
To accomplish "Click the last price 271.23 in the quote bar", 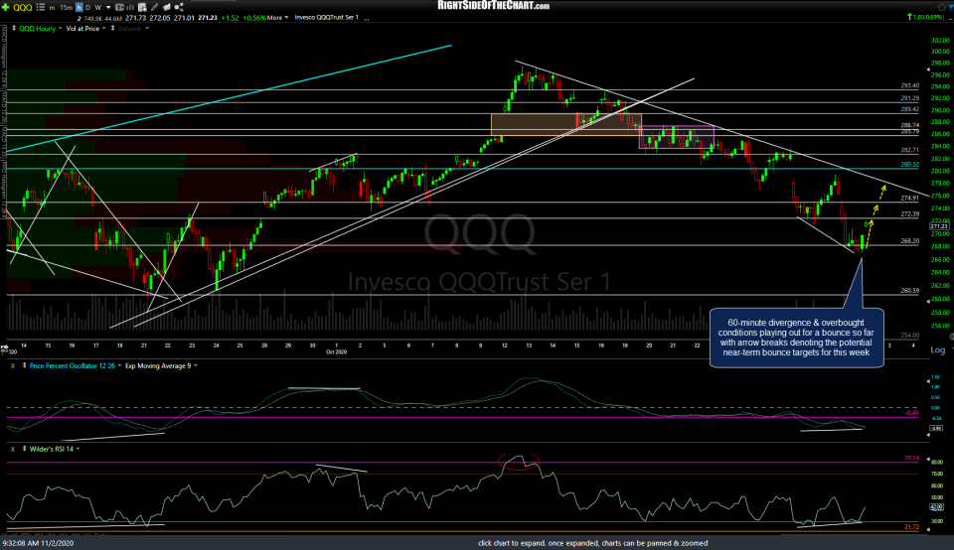I will pyautogui.click(x=208, y=18).
